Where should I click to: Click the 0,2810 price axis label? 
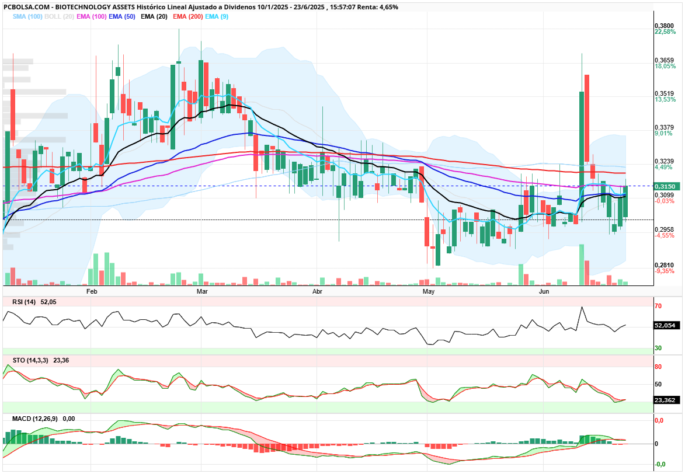pos(664,265)
